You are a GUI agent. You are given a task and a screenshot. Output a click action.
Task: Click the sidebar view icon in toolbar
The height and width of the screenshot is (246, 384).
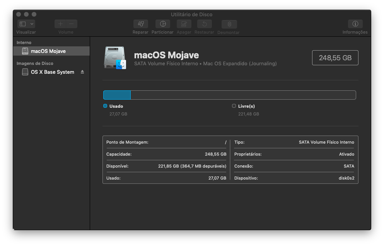(22, 24)
